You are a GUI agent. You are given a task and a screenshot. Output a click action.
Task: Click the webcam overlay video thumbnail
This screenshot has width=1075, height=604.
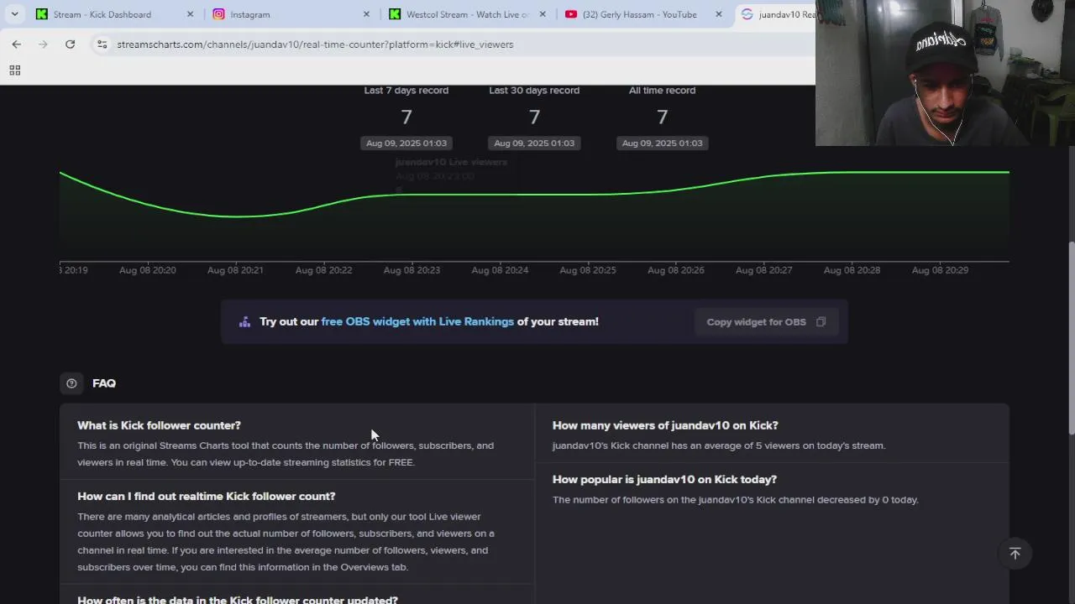945,73
